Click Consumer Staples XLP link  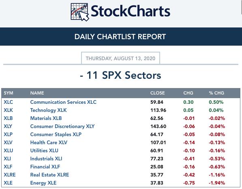[x=56, y=134]
